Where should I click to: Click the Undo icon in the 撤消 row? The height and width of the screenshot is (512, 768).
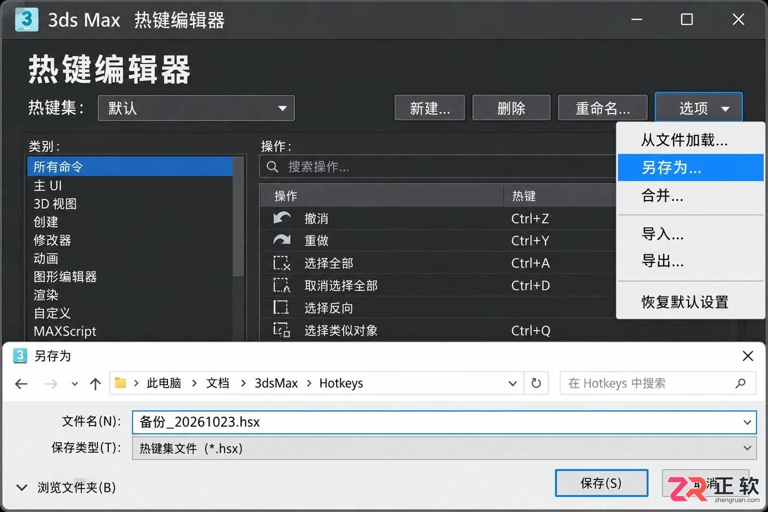tap(282, 218)
